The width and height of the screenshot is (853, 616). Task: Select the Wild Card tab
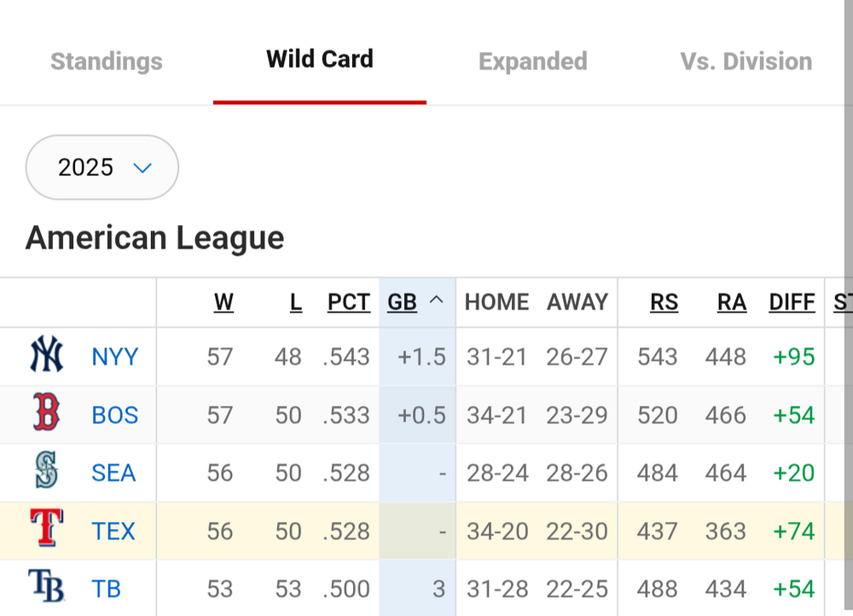(x=320, y=60)
